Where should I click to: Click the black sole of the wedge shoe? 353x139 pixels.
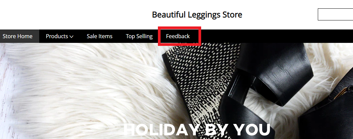coord(178,94)
